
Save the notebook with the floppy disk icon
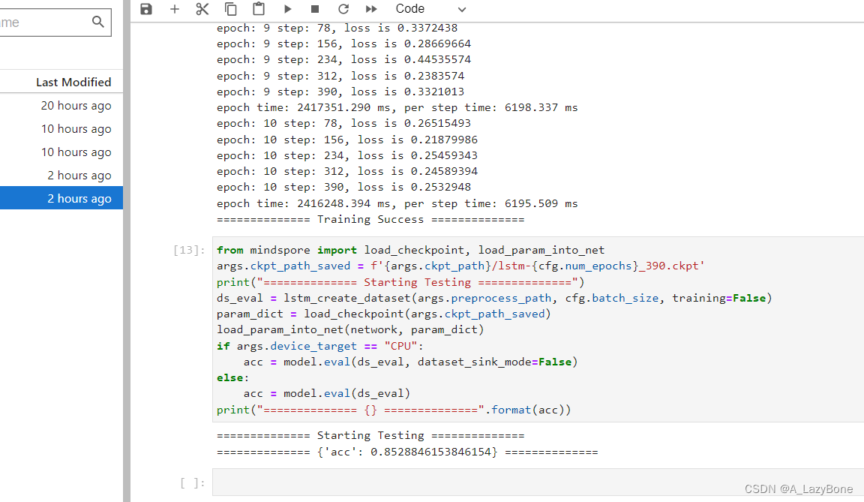tap(146, 9)
